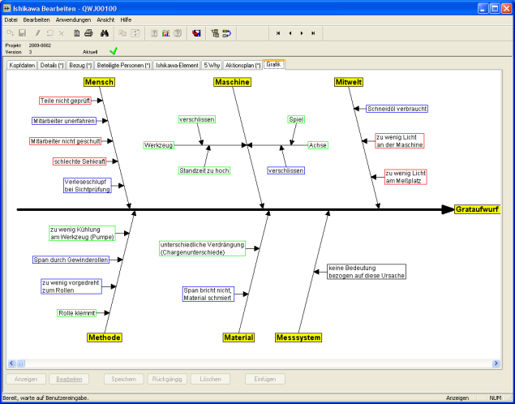This screenshot has width=515, height=404.
Task: Go to previous record arrow
Action: coord(290,33)
